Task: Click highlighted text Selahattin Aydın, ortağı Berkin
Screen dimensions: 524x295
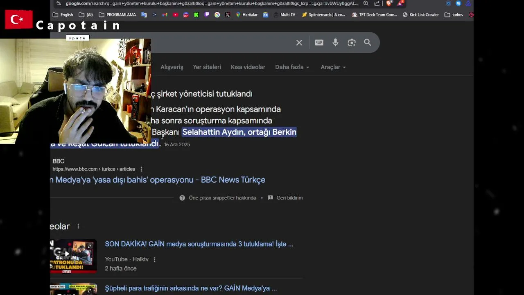Action: coord(239,132)
